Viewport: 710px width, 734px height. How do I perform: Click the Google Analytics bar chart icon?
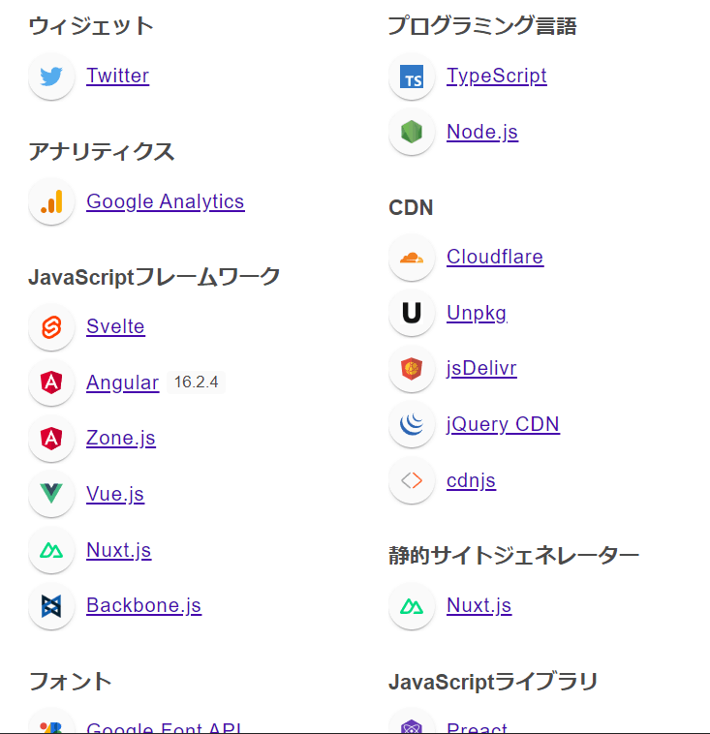point(51,201)
